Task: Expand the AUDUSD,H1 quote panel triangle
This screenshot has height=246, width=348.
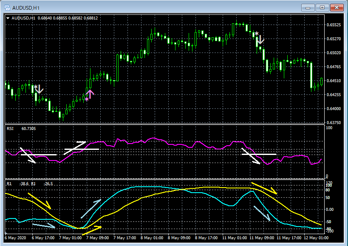Action: coord(8,17)
